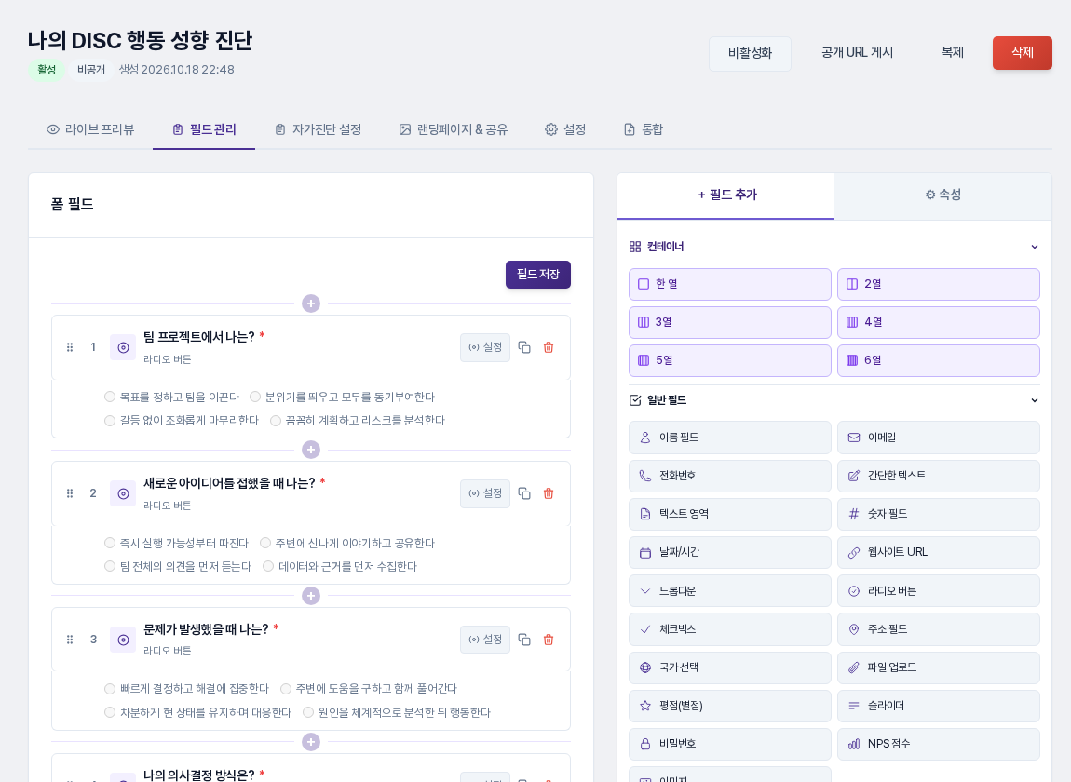Viewport: 1071px width, 782px height.
Task: Add a 라디오 버튼 field
Action: [939, 591]
